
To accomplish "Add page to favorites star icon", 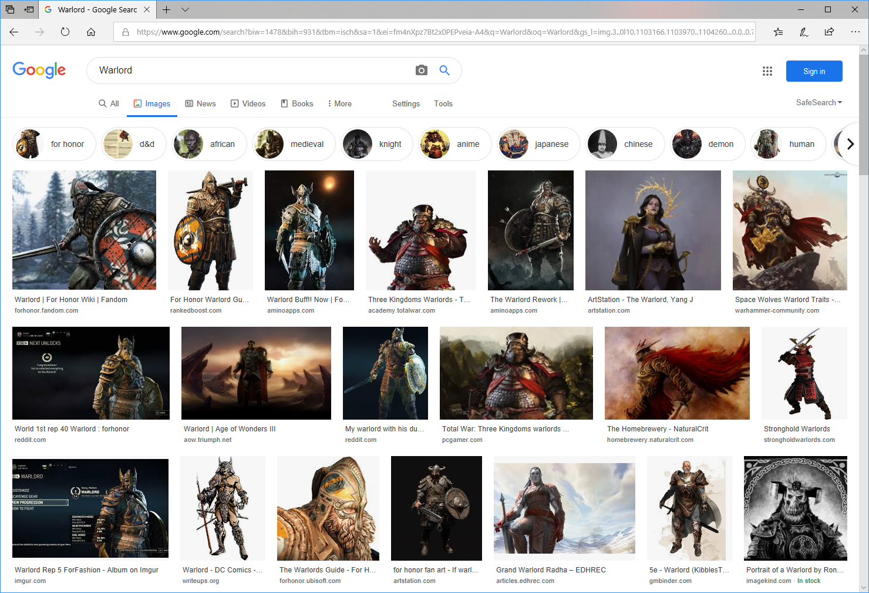I will coord(778,32).
